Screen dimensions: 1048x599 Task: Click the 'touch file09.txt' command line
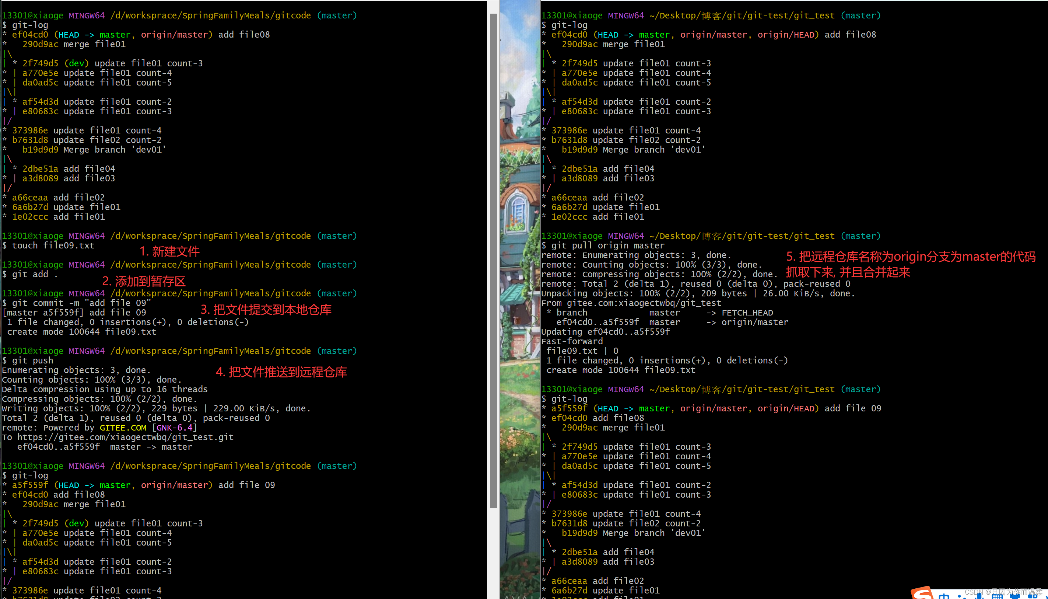(x=53, y=245)
